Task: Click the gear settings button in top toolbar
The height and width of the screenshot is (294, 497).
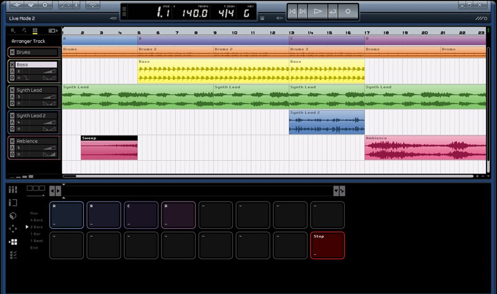Action: pyautogui.click(x=45, y=5)
